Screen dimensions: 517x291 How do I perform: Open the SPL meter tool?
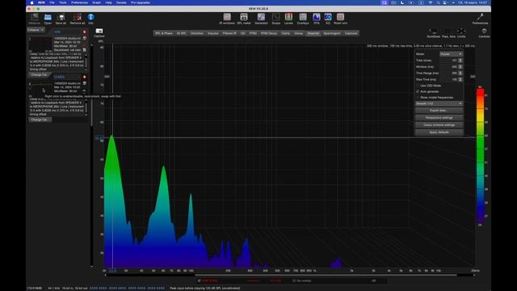click(244, 19)
